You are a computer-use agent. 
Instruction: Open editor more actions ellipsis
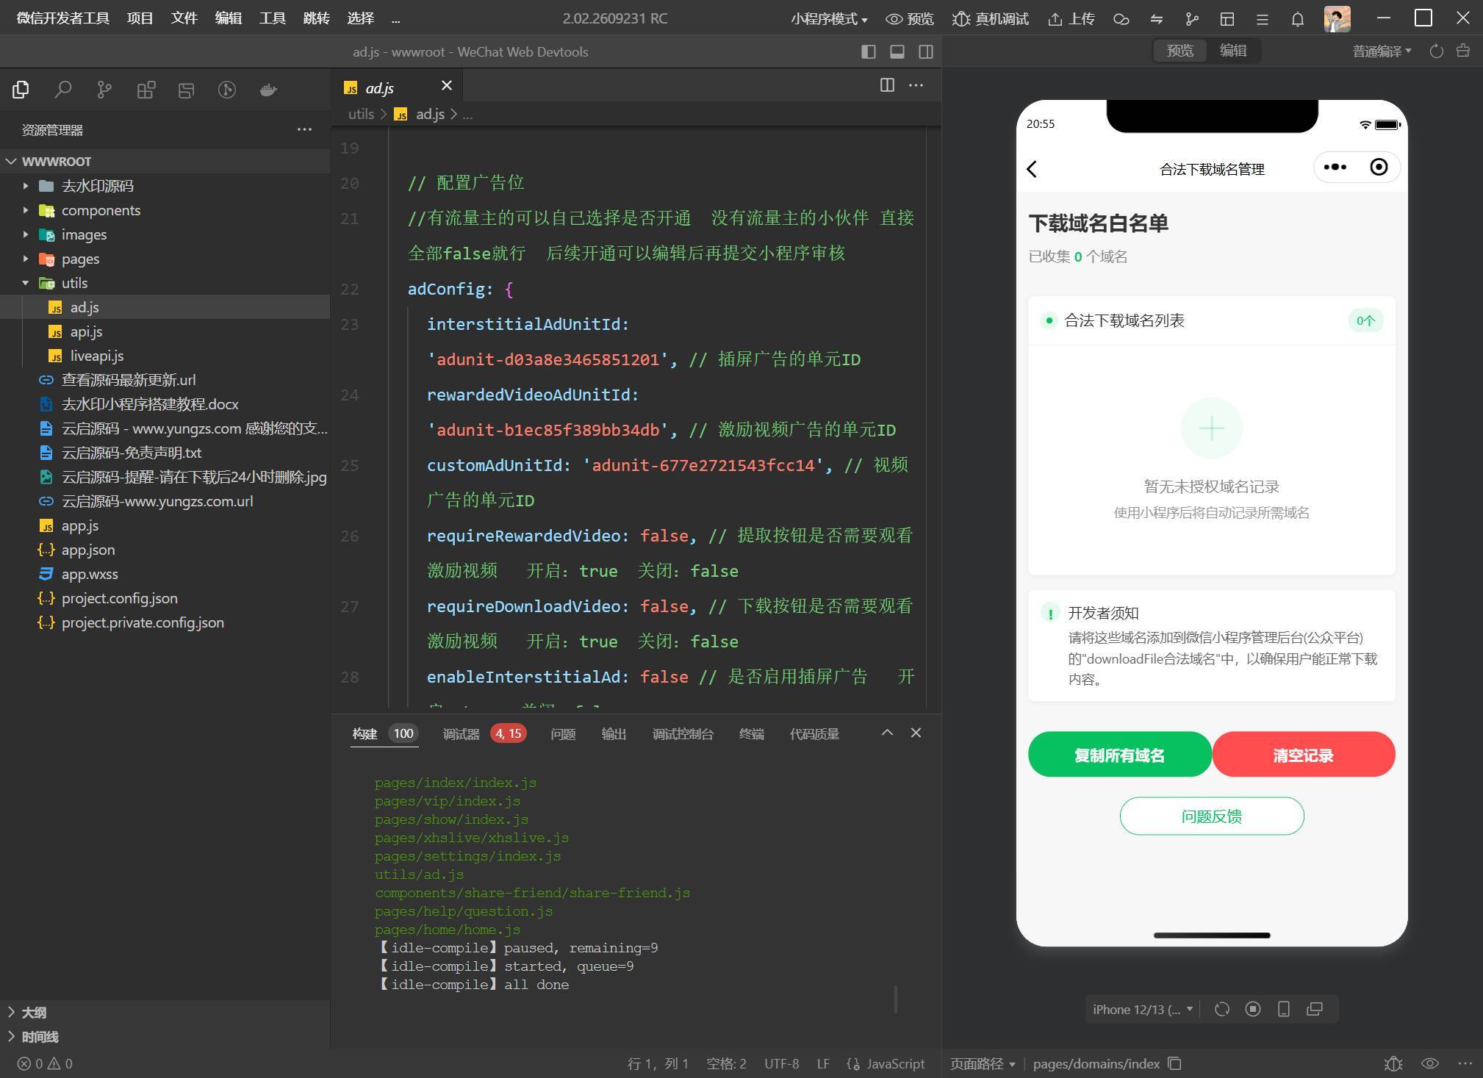click(916, 85)
